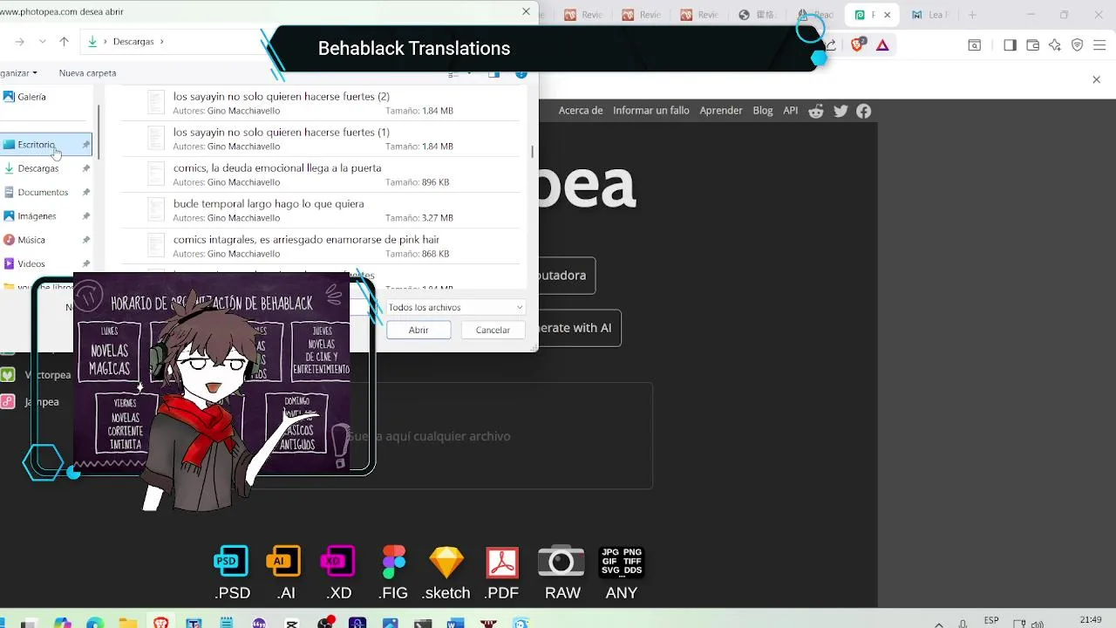This screenshot has width=1116, height=628.
Task: Select Escritorio in the navigation pane
Action: tap(46, 145)
